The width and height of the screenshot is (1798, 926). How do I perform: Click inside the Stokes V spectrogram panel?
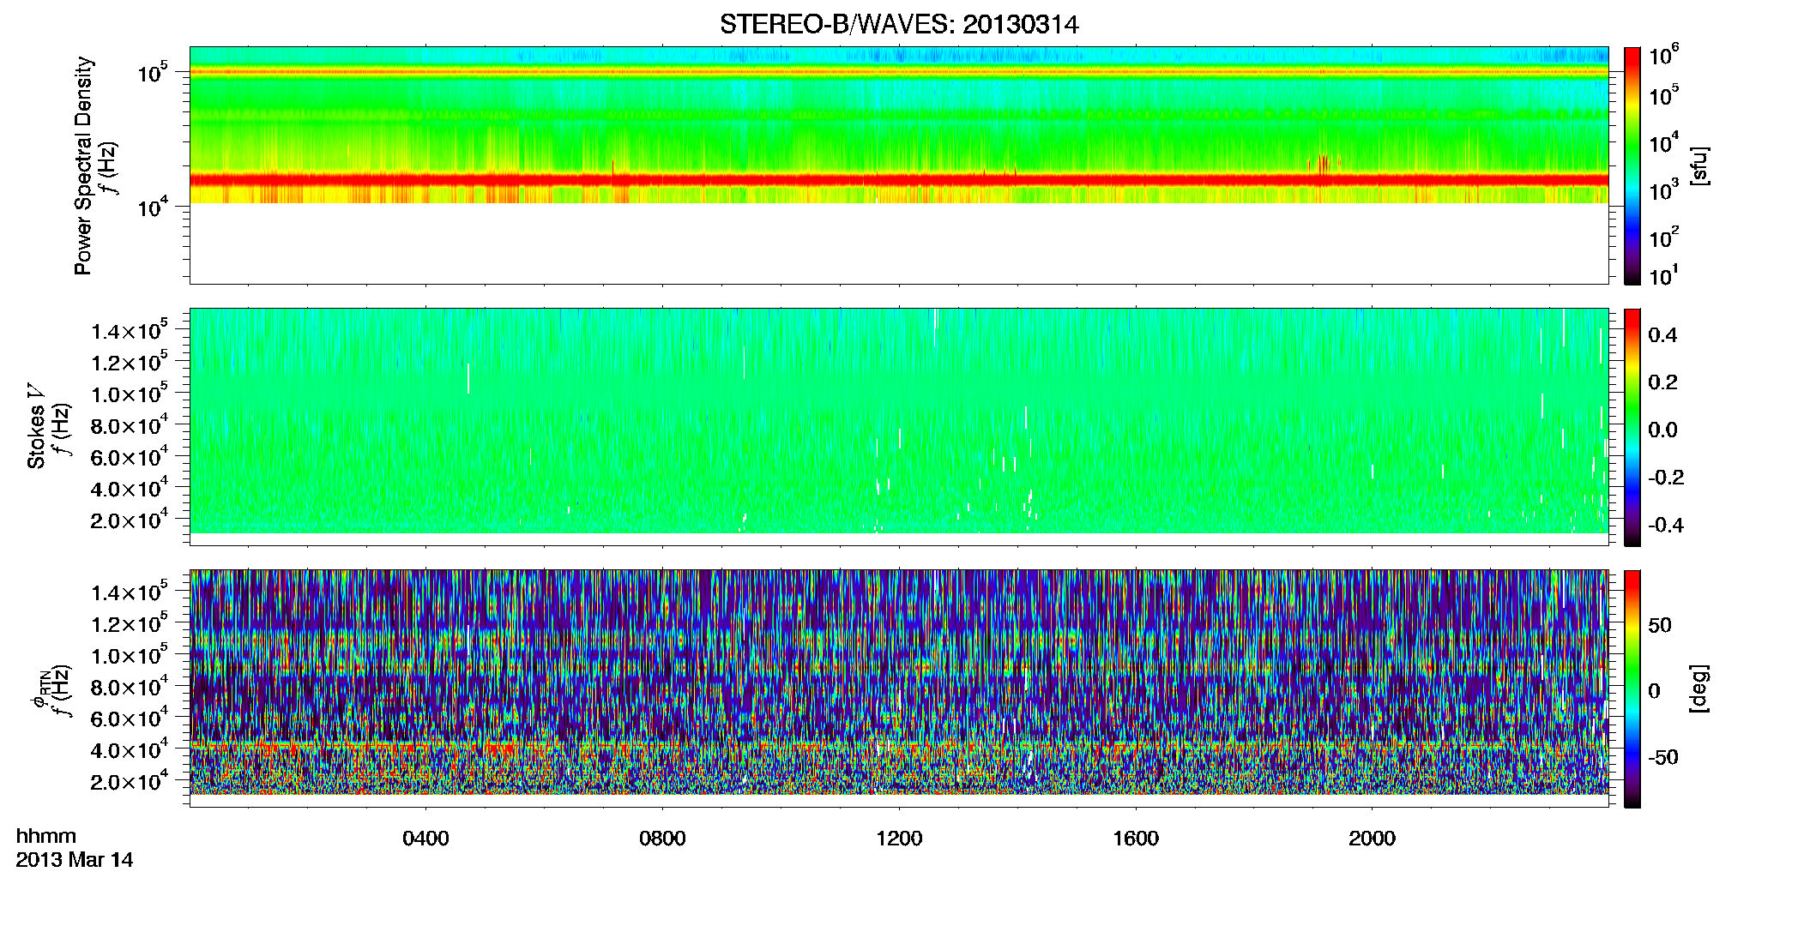899,420
